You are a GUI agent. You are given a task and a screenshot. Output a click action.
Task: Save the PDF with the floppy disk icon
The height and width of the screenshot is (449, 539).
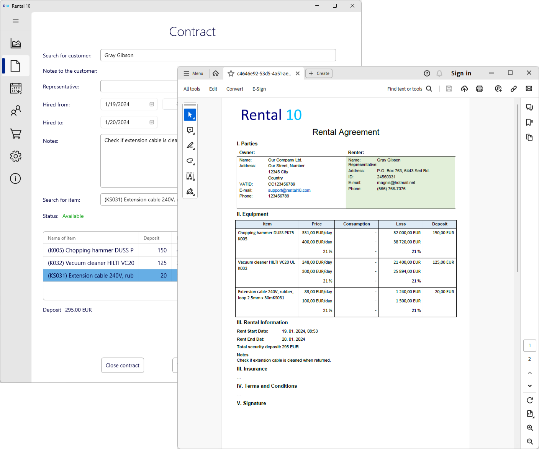point(449,89)
